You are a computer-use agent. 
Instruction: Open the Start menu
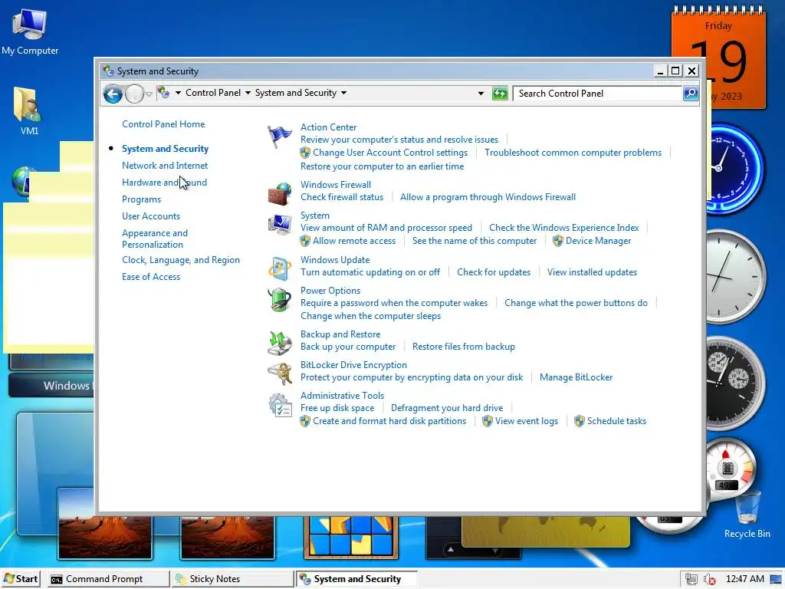(x=21, y=579)
